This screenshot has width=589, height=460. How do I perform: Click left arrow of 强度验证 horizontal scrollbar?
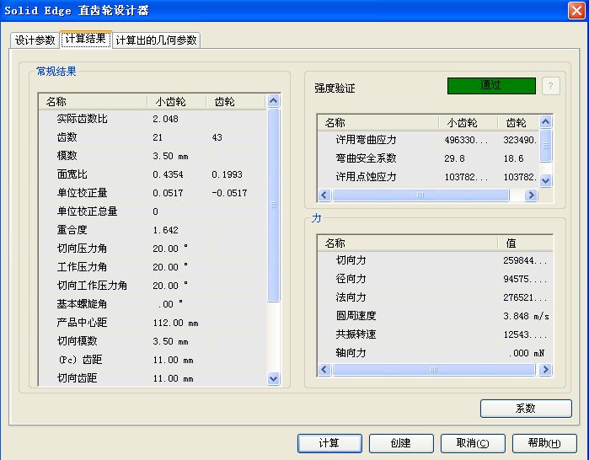tap(324, 195)
